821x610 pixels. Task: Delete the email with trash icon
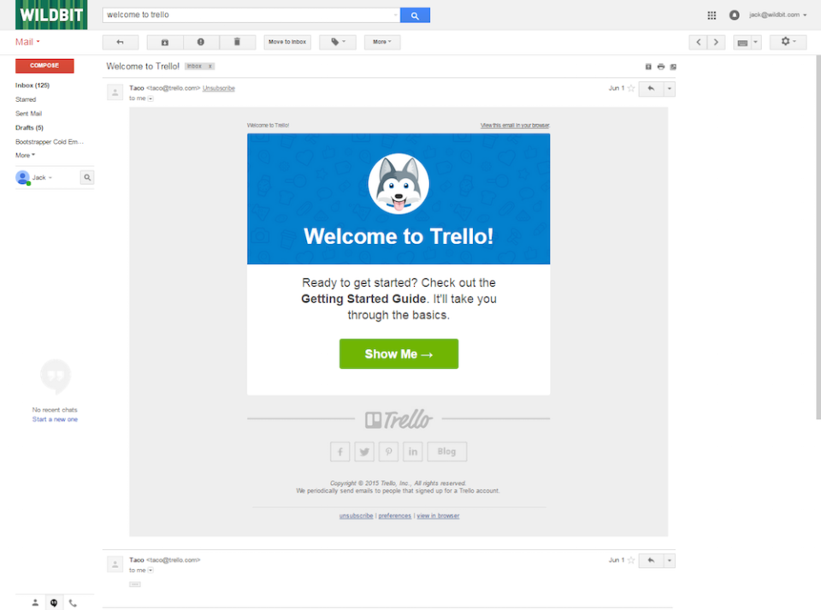coord(237,42)
